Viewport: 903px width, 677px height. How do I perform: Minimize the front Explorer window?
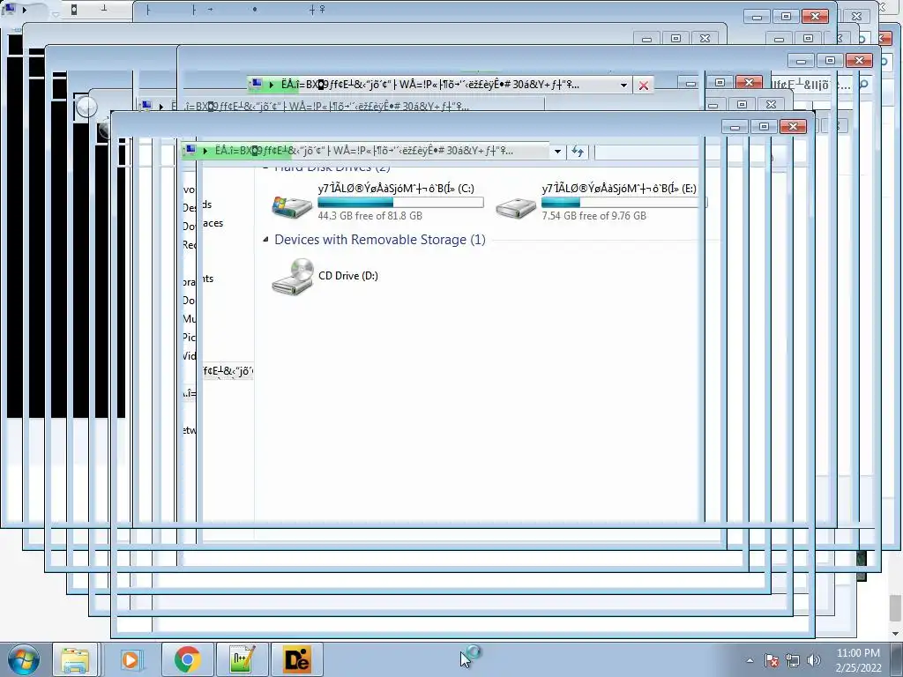735,127
